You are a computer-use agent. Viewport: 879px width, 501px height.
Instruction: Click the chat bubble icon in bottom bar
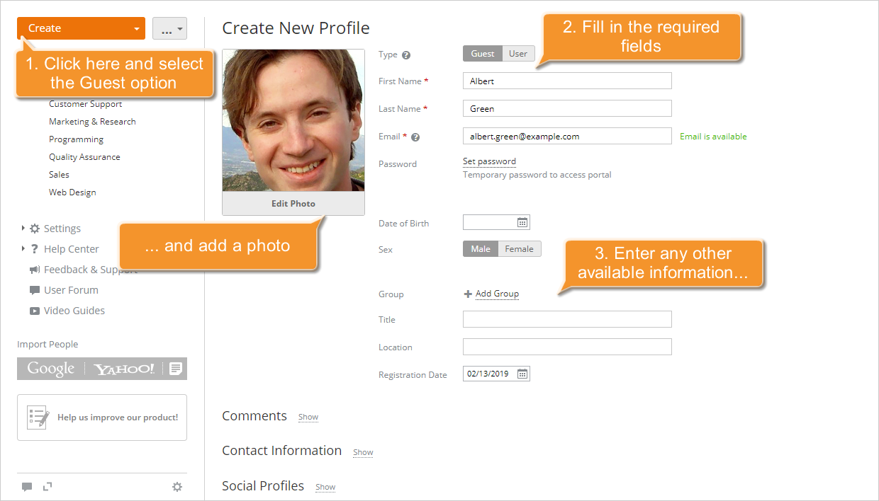coord(27,486)
